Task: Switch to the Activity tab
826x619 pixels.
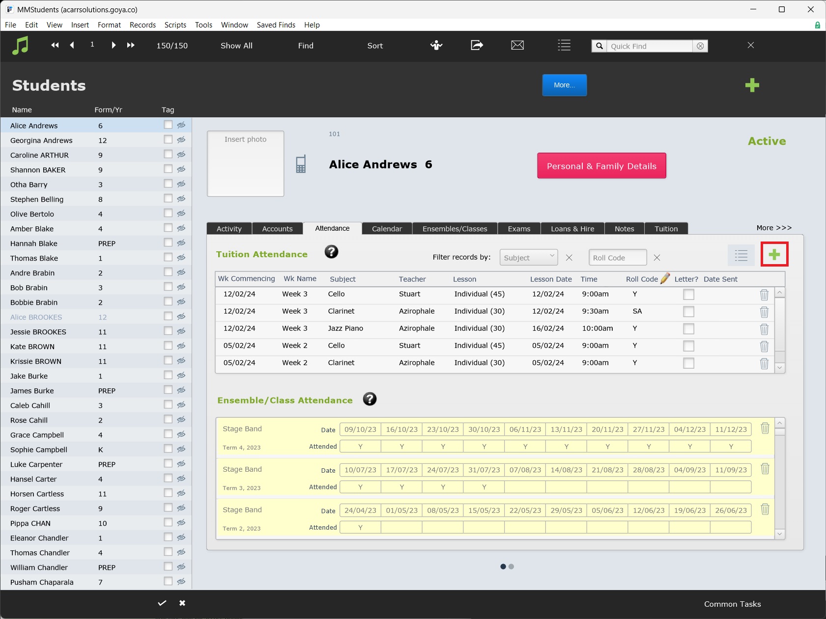Action: point(229,229)
